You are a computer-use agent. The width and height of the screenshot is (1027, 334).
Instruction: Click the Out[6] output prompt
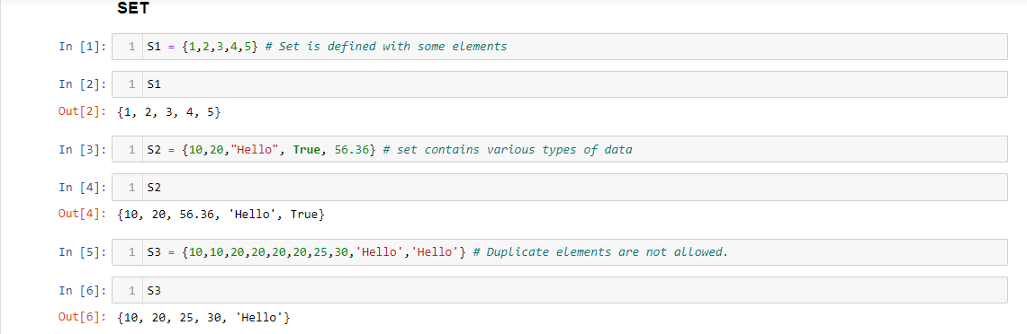point(82,317)
